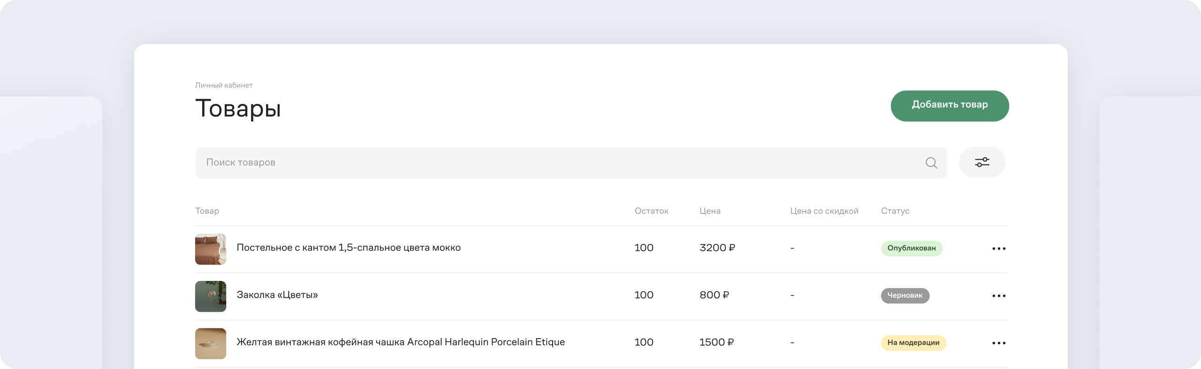Screen dimensions: 1201x369
Task: Click the Цена column header
Action: coord(710,211)
